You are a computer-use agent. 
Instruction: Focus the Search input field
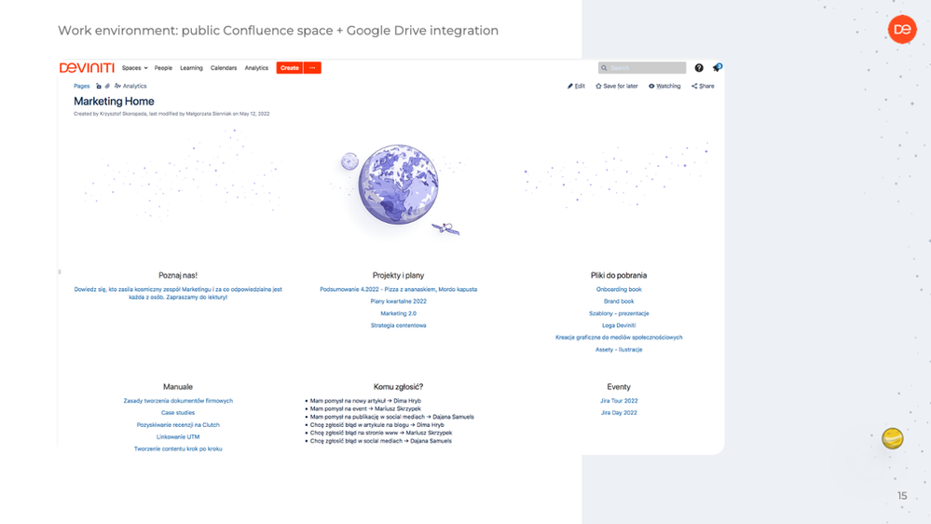642,68
